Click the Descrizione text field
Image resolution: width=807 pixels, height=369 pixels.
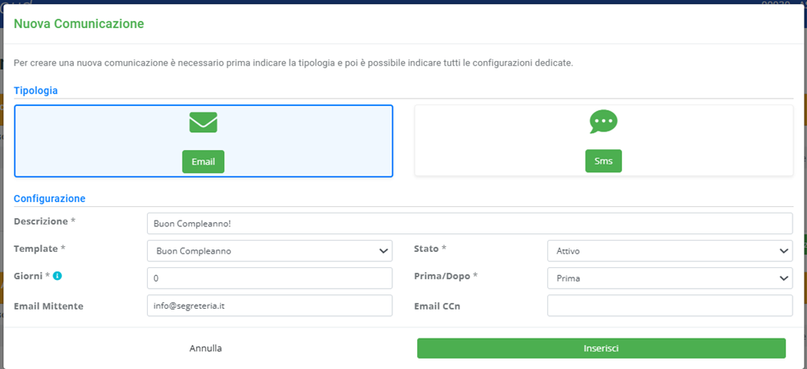click(x=469, y=224)
